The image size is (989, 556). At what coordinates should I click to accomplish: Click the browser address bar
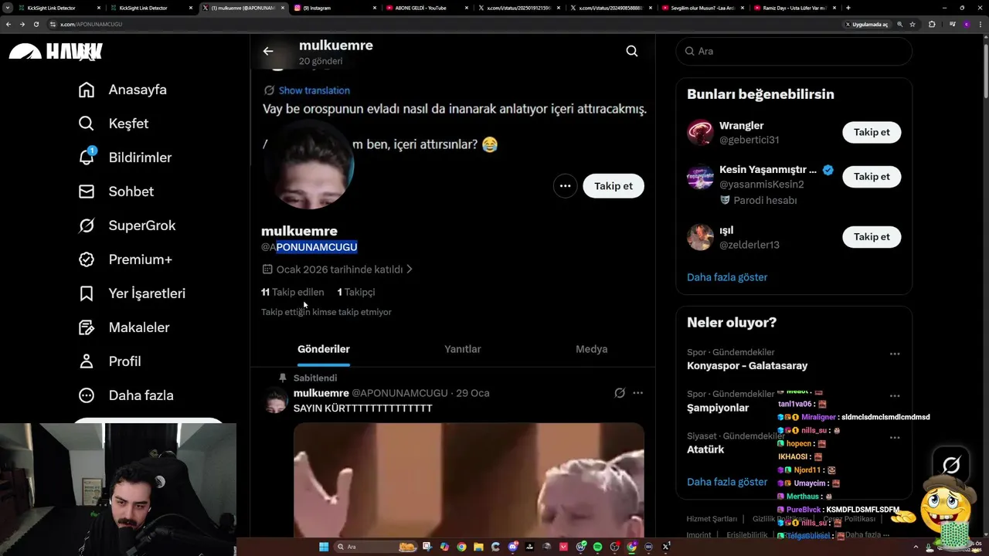(x=448, y=24)
